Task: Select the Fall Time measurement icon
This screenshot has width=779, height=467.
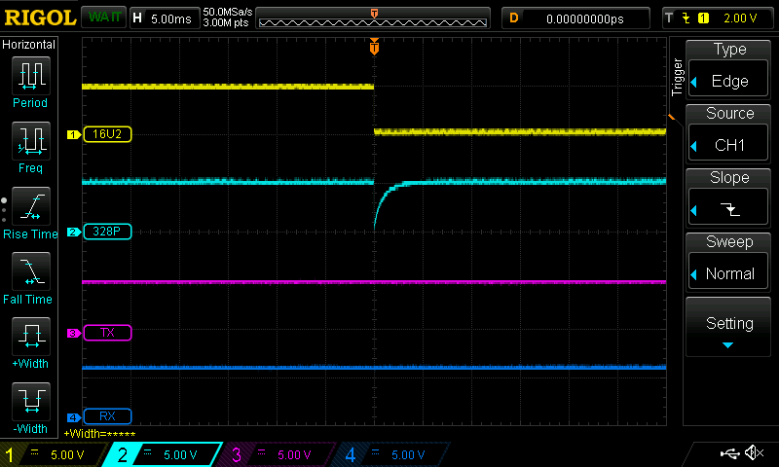Action: pyautogui.click(x=31, y=271)
